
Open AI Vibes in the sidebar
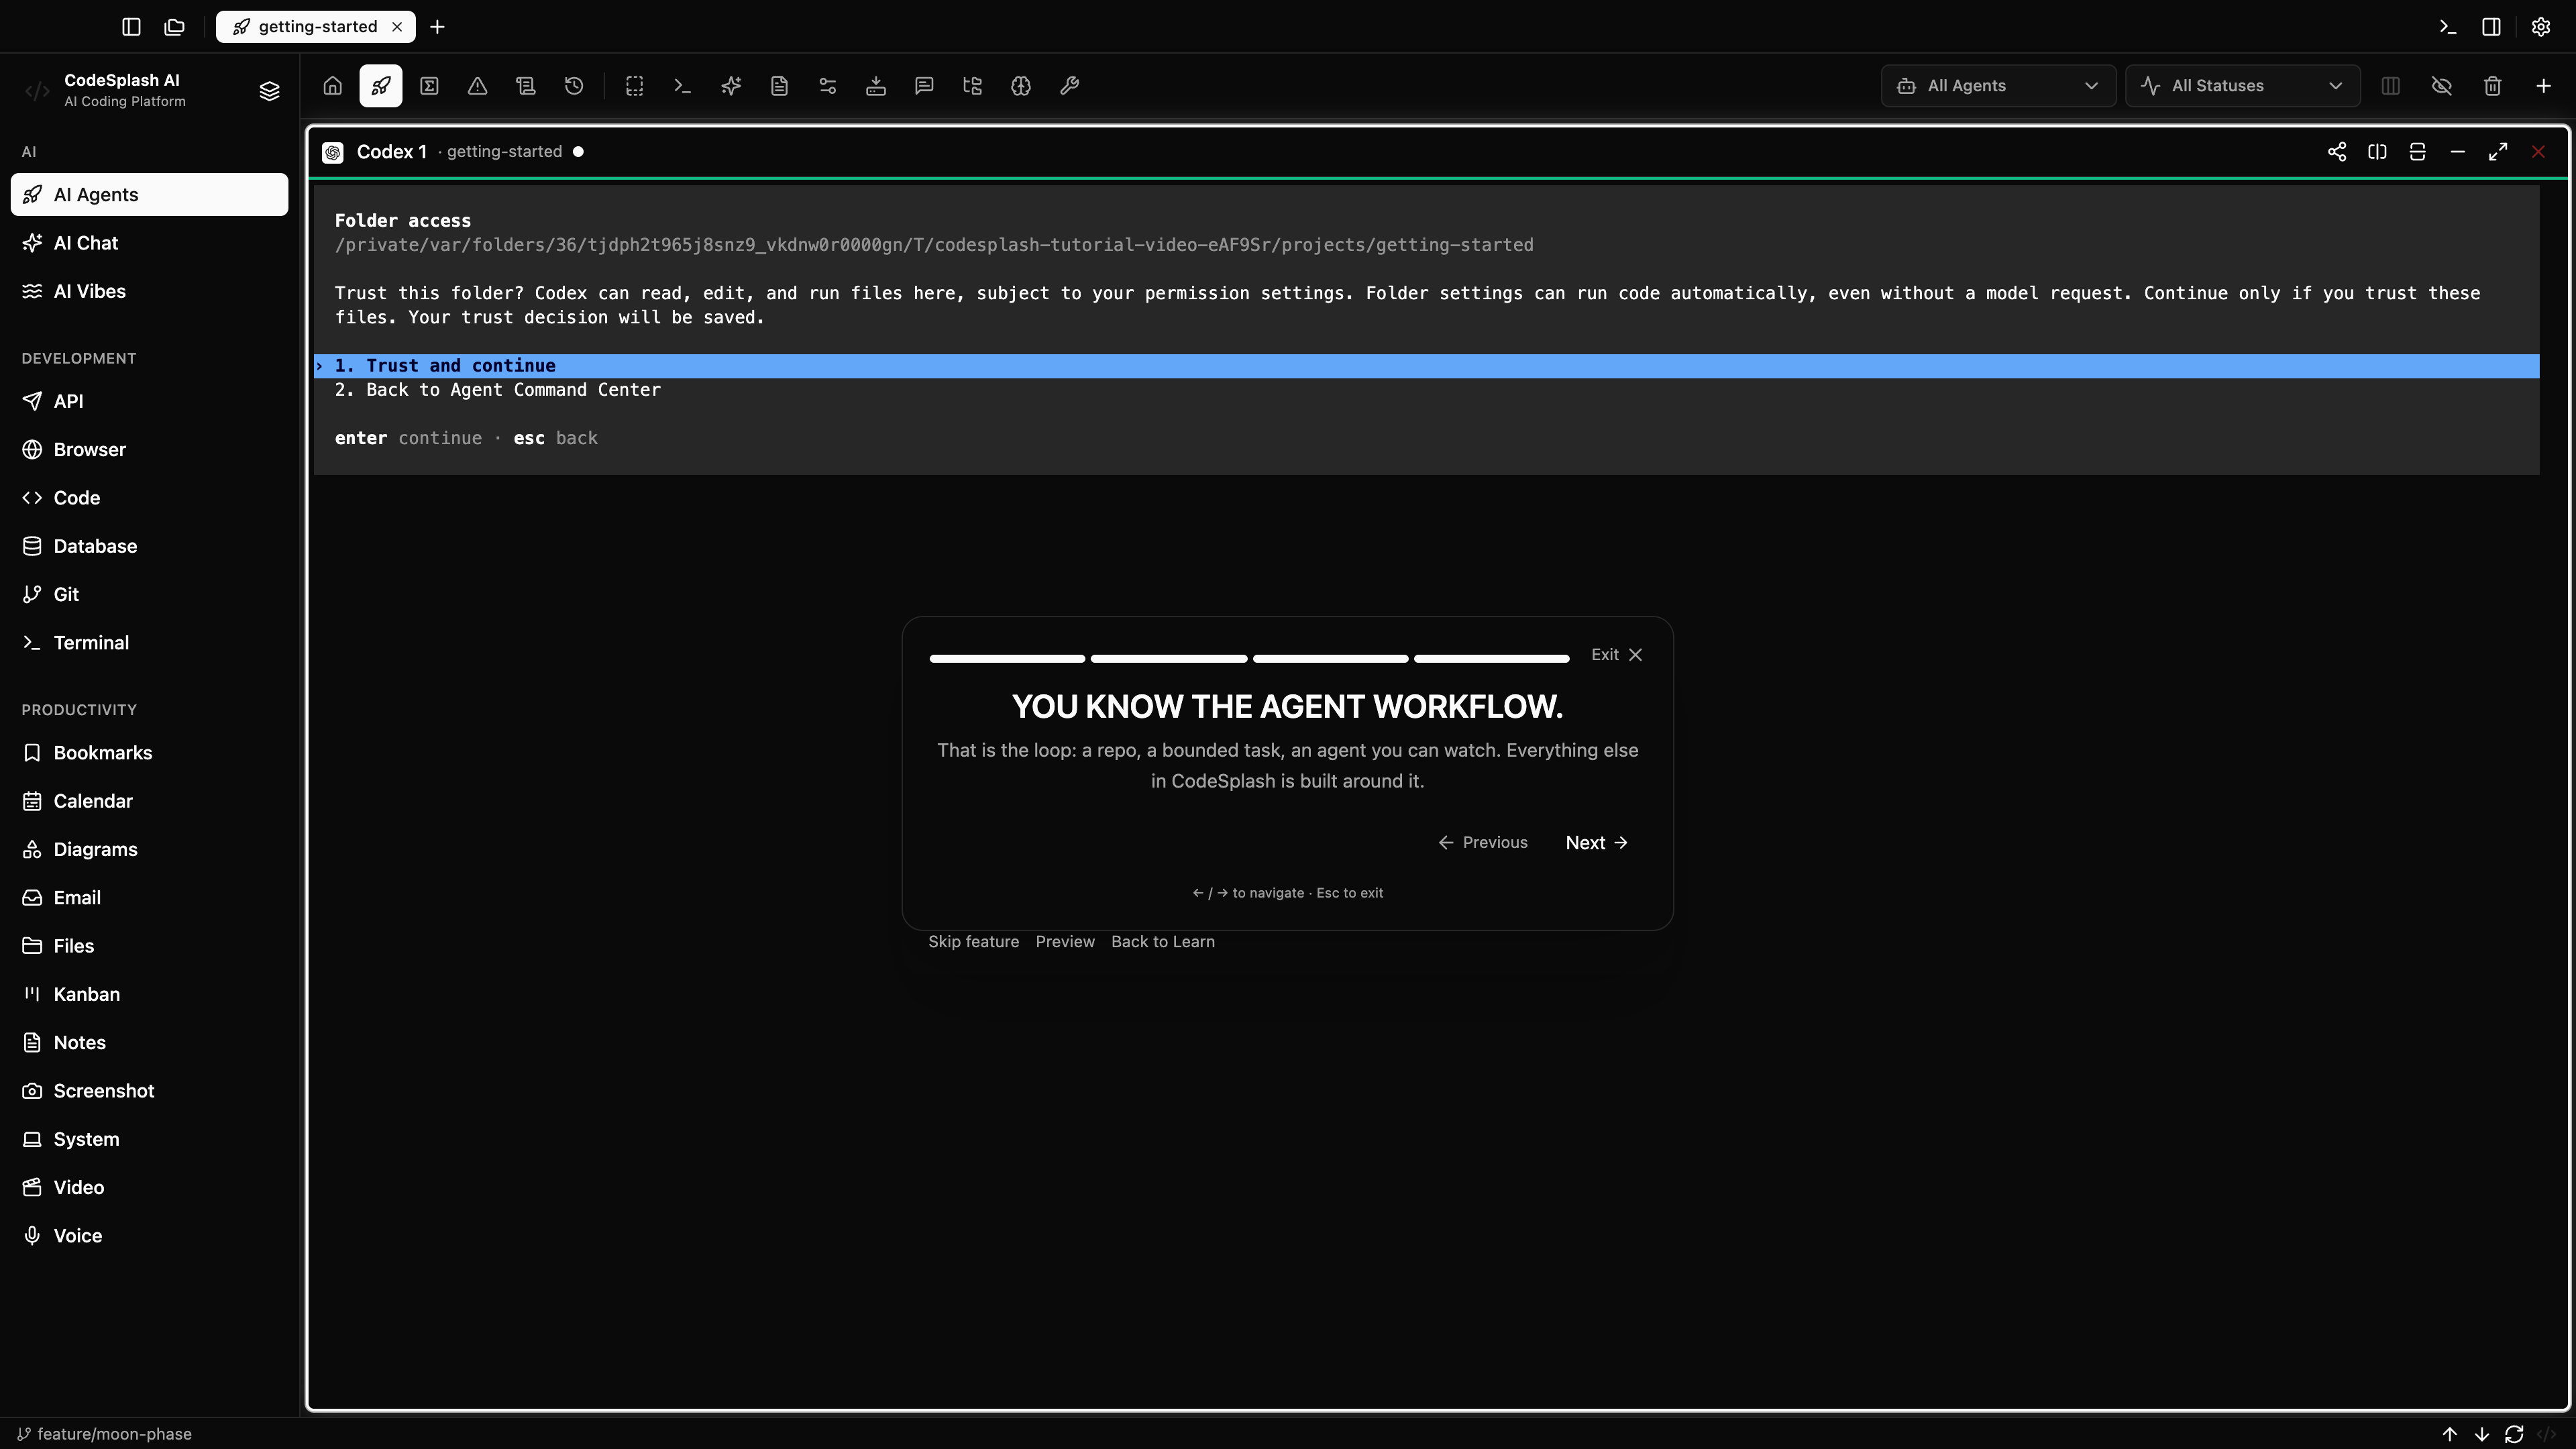149,291
